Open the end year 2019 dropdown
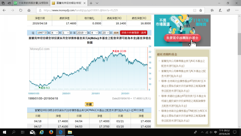Screen dimensions: 241x136 point(82,33)
